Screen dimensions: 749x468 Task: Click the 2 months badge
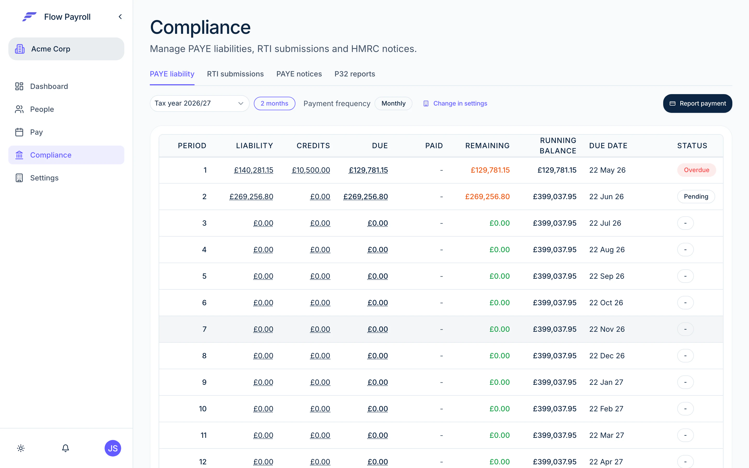click(x=275, y=103)
